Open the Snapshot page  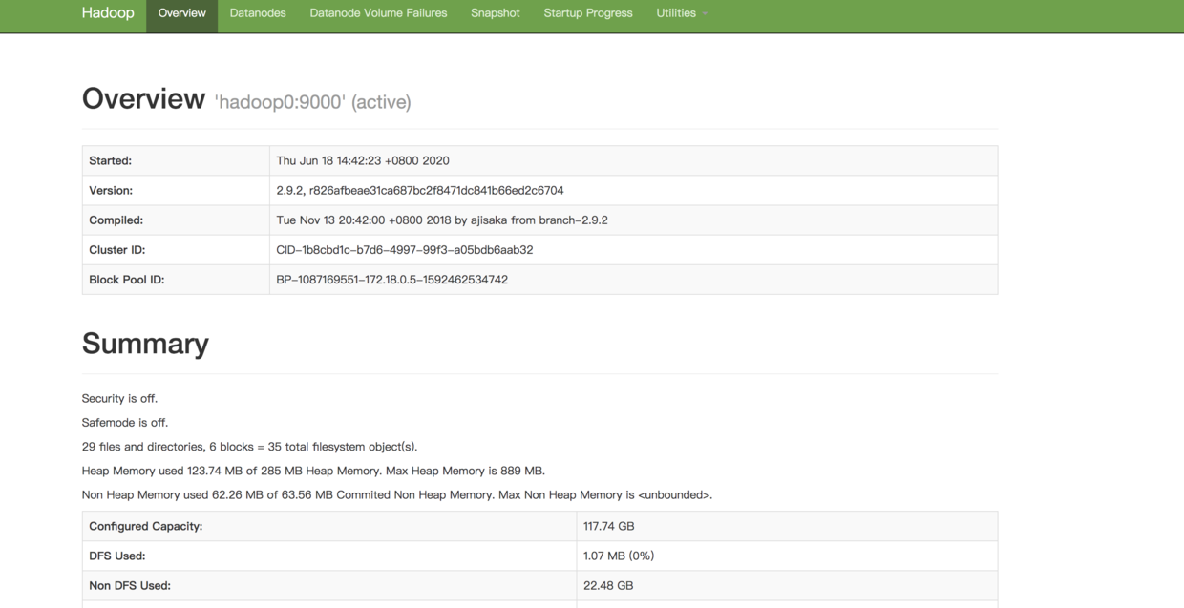[495, 13]
